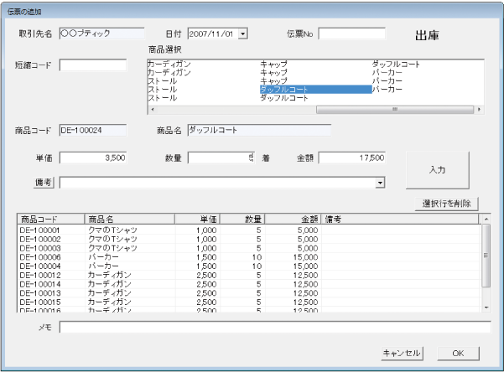Select the 数量 quantity field
Screen dimensions: 504x372
tap(221, 158)
